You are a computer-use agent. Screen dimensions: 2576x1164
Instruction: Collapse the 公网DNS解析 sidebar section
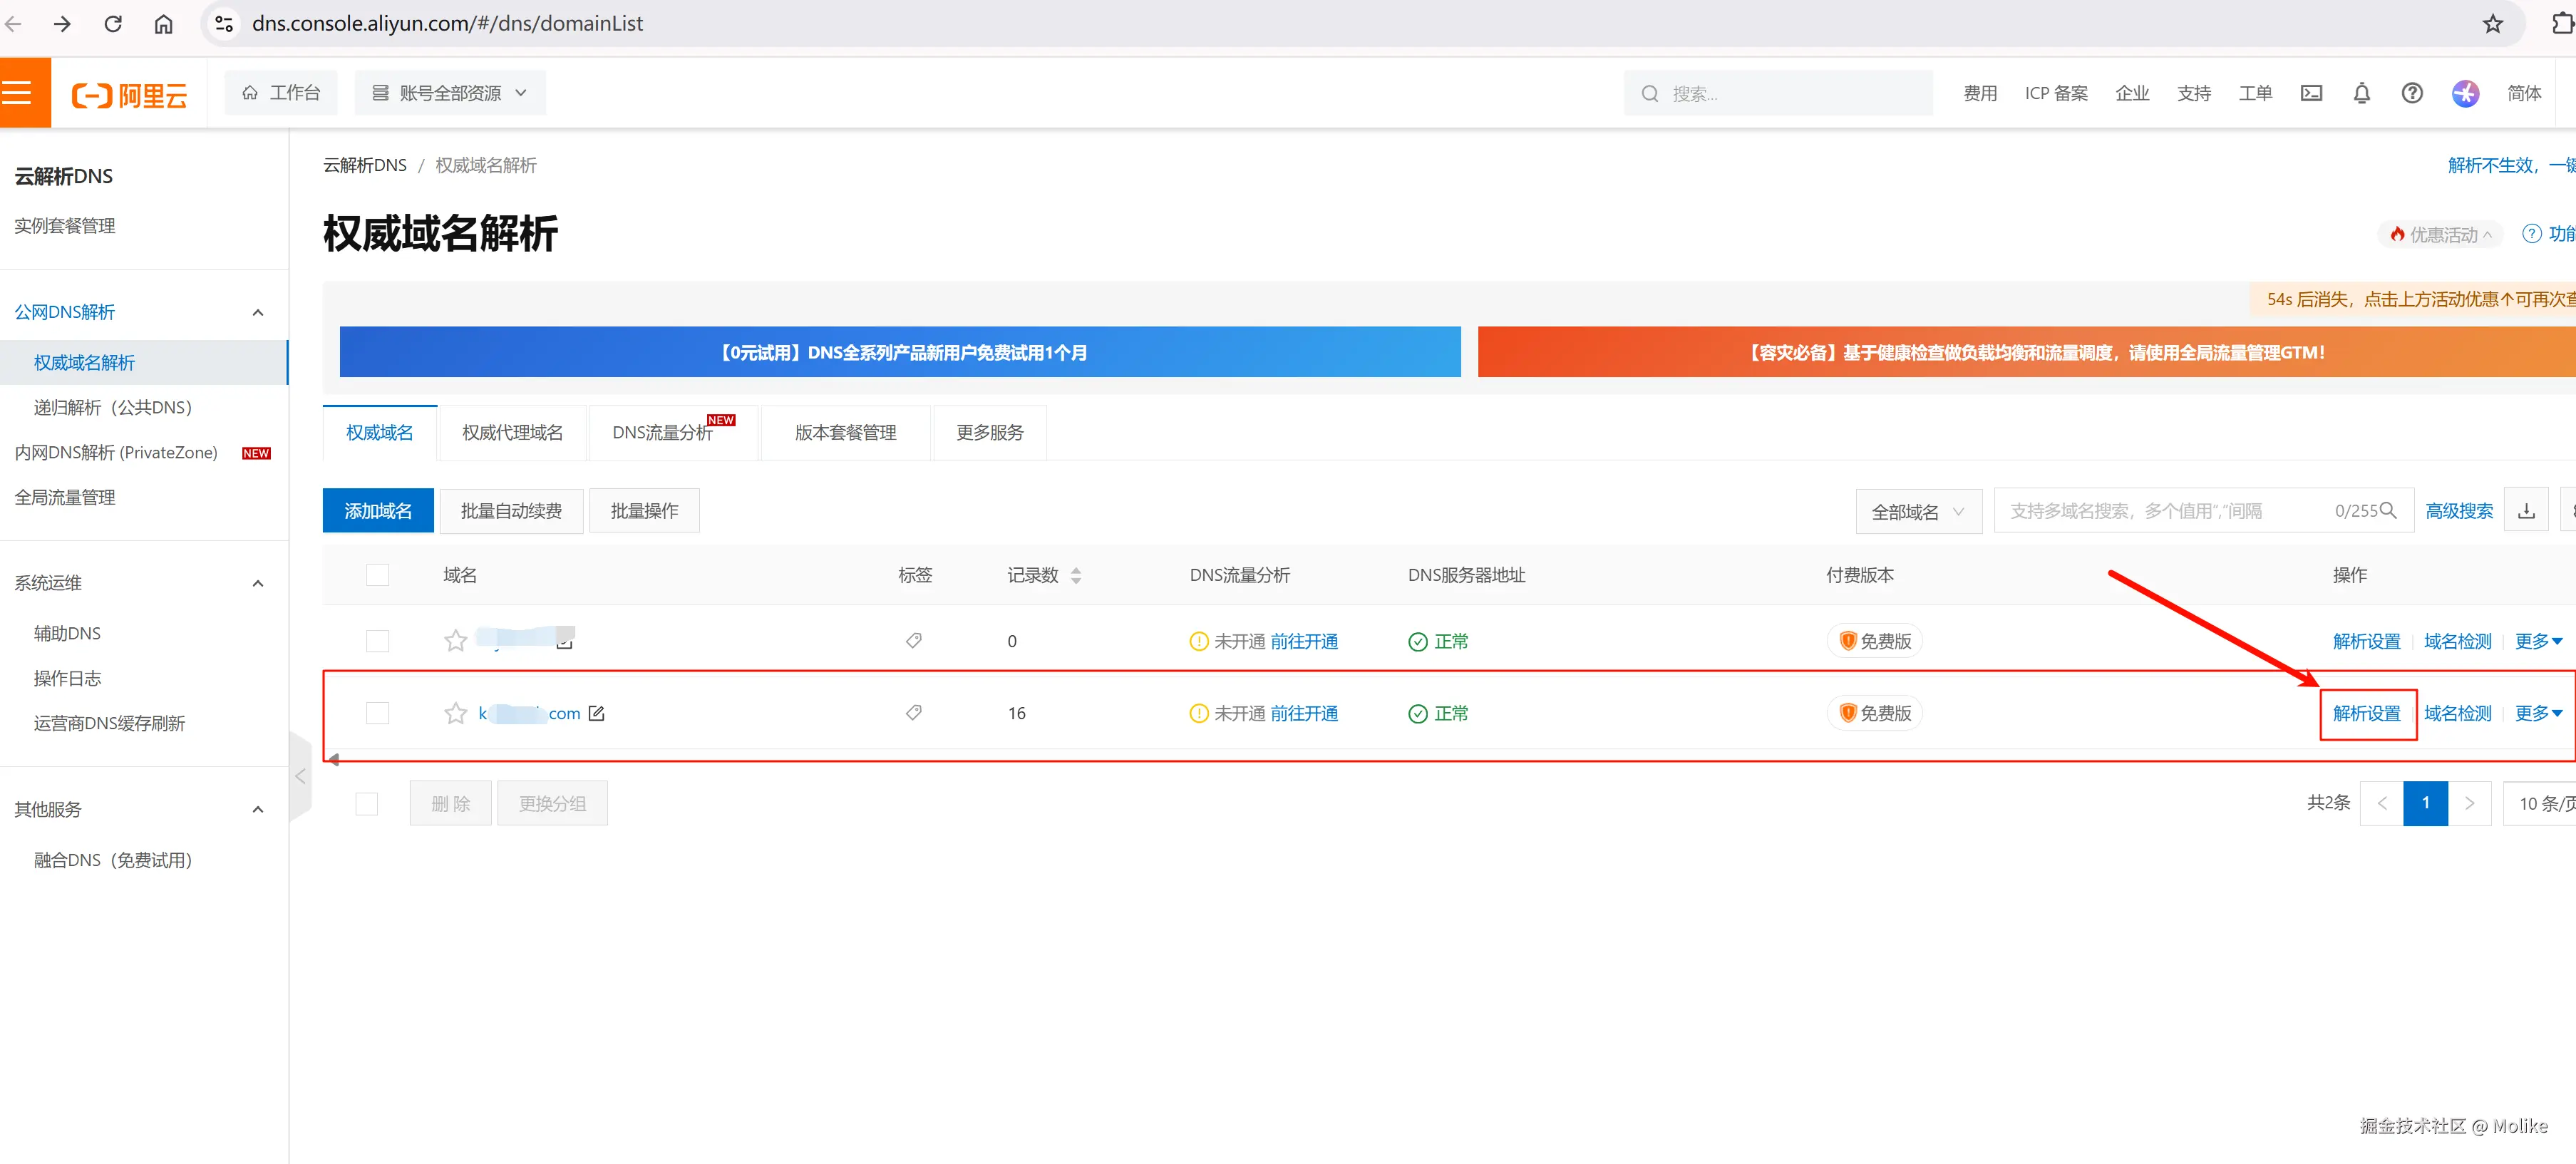(x=258, y=312)
